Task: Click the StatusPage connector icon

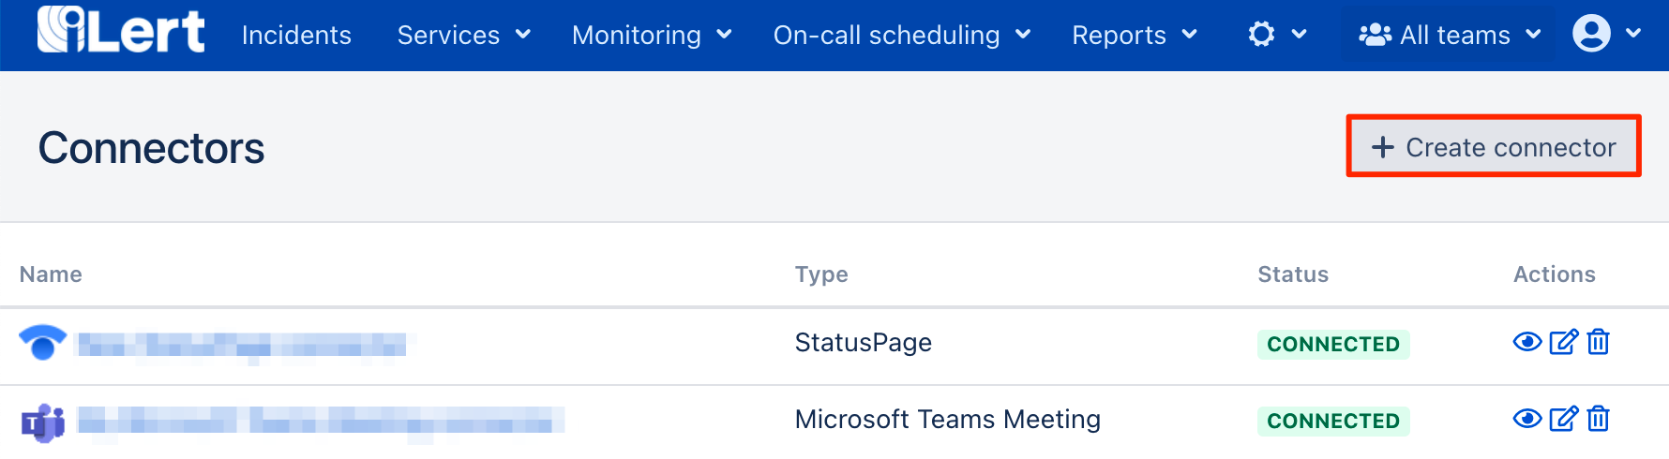Action: 42,343
